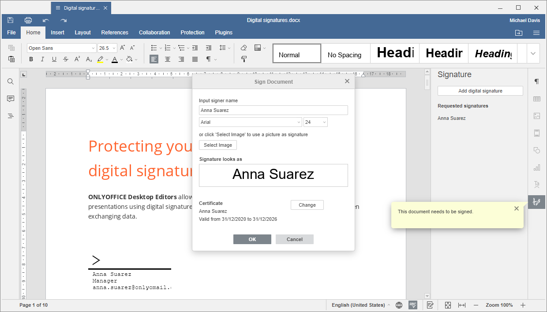Redo the last action

coord(64,20)
